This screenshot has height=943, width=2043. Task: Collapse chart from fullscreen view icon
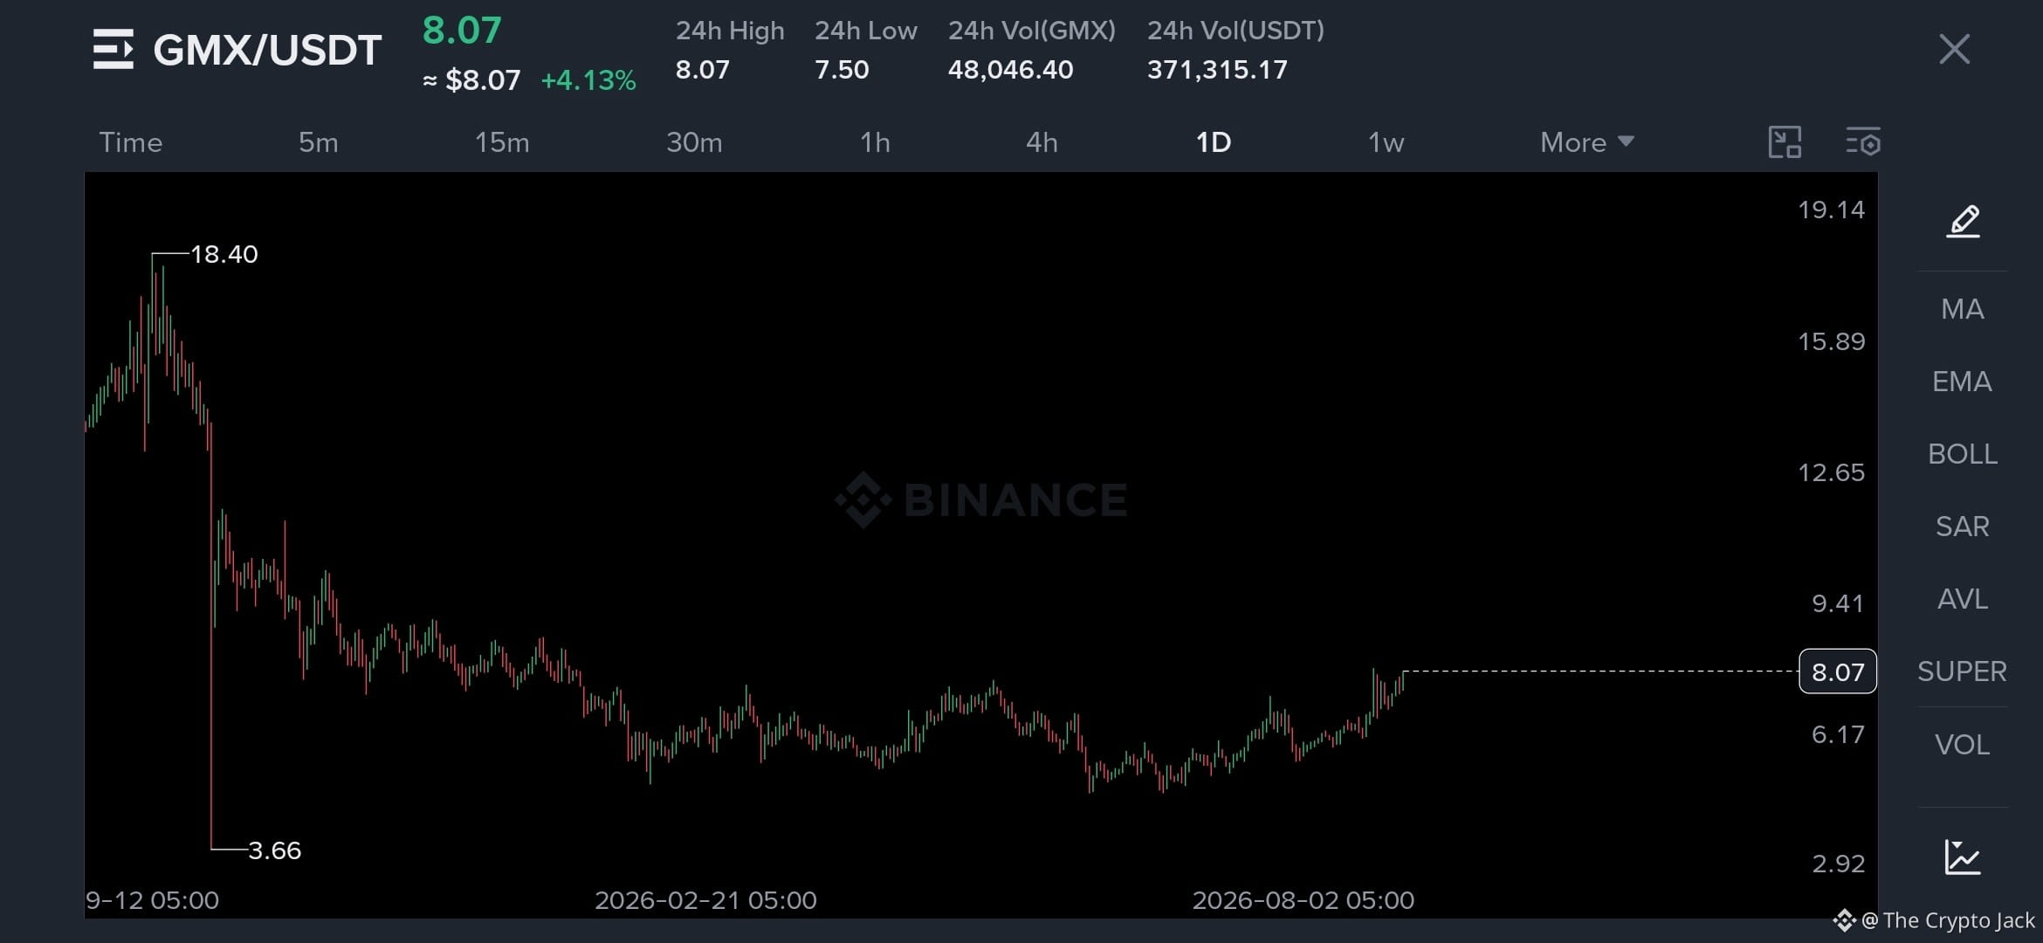tap(1785, 142)
